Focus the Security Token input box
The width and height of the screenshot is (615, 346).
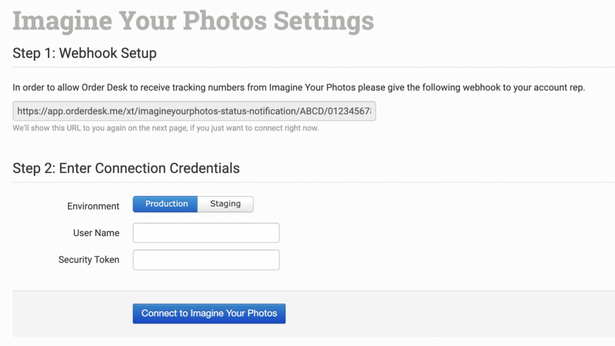pos(206,260)
